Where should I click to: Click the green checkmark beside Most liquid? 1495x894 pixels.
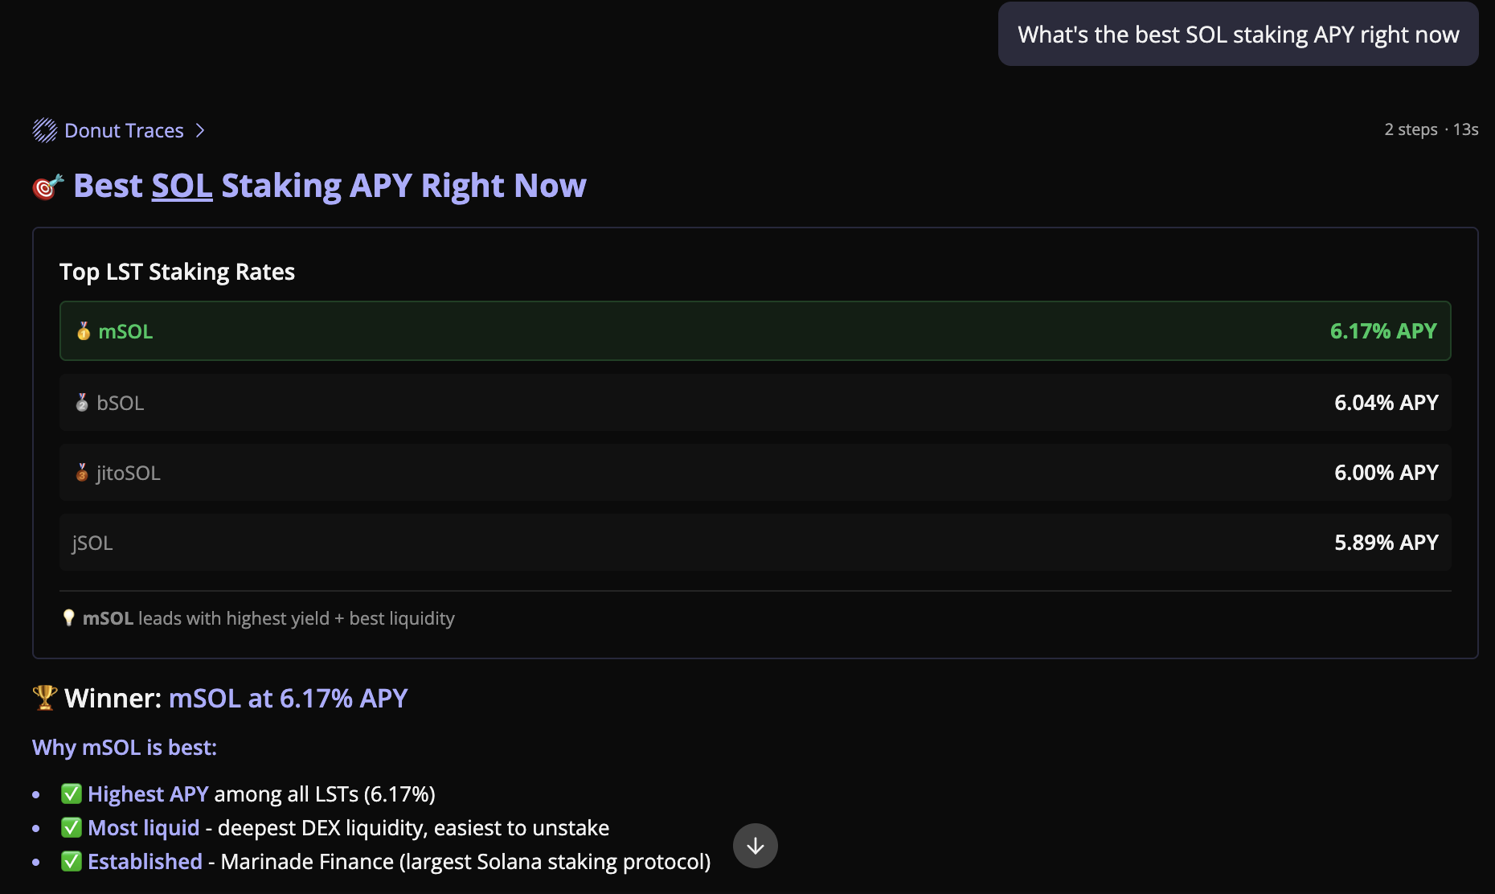(72, 828)
